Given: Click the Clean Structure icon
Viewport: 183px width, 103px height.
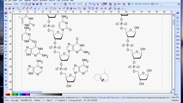Looking at the screenshot, I should pyautogui.click(x=85, y=8).
